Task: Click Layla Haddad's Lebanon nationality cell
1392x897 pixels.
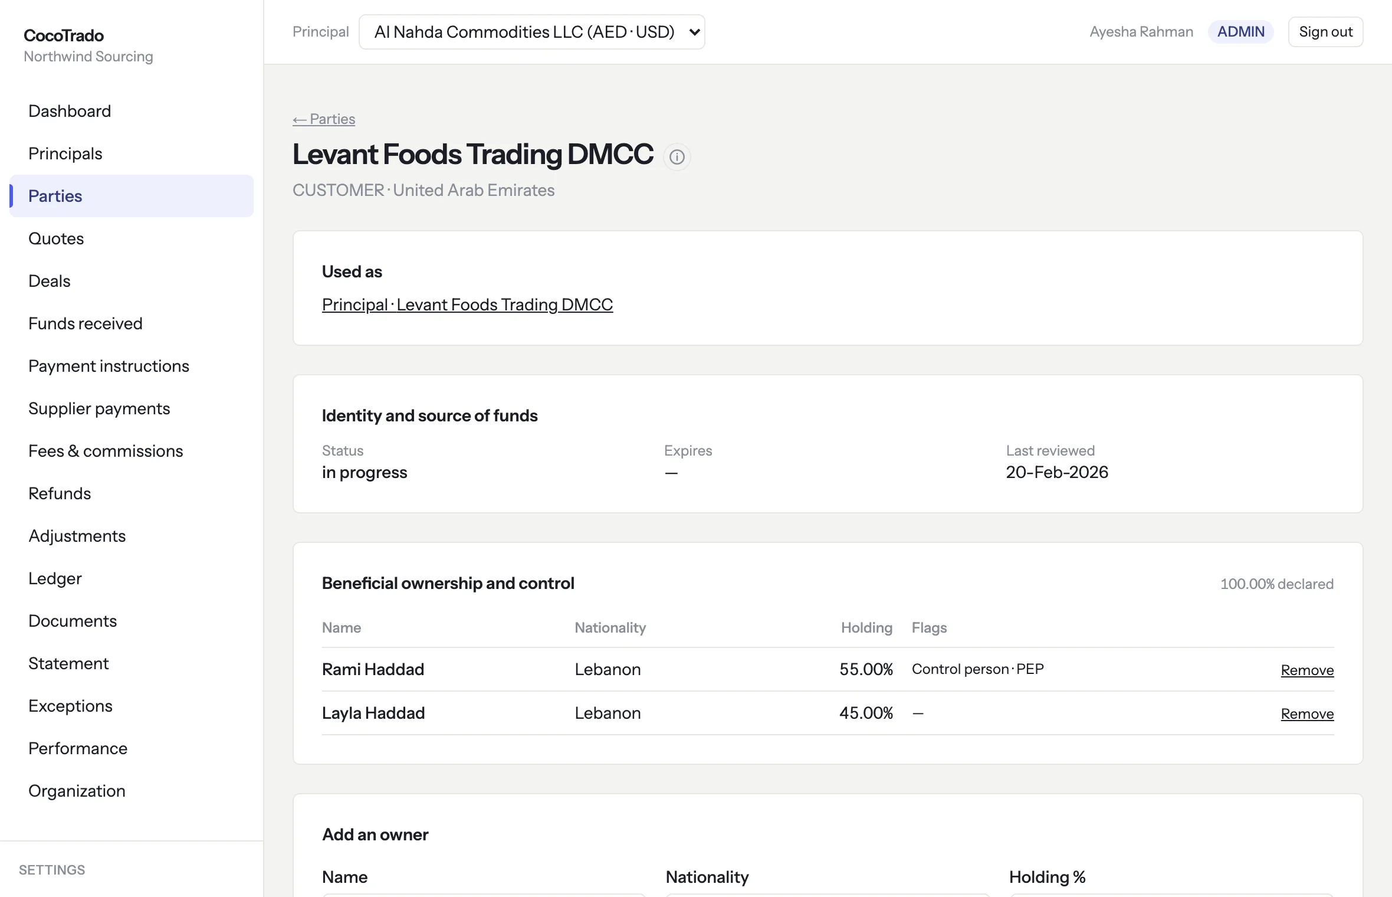Action: click(608, 713)
